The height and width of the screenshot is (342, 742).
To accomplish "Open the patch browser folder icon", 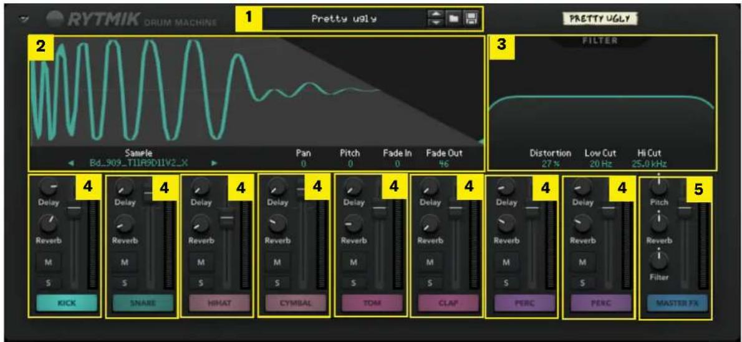I will 455,19.
